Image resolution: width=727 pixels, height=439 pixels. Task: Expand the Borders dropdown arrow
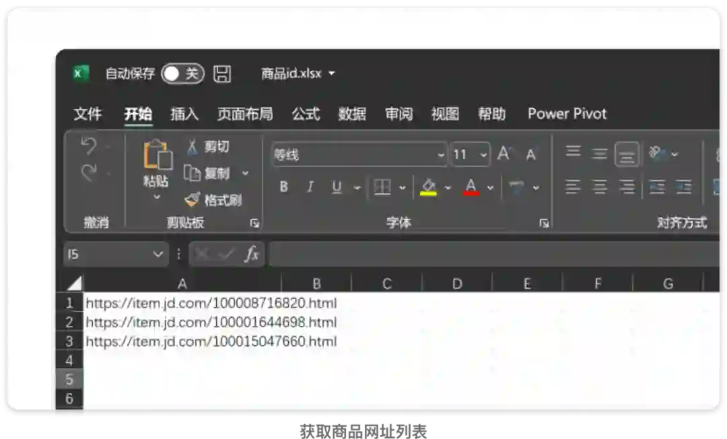403,188
